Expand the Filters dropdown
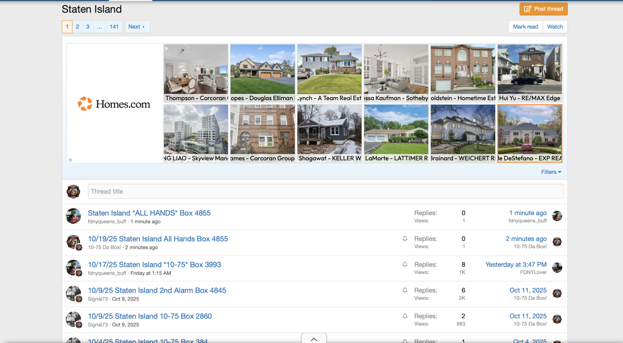Viewport: 623px width, 343px height. 551,172
